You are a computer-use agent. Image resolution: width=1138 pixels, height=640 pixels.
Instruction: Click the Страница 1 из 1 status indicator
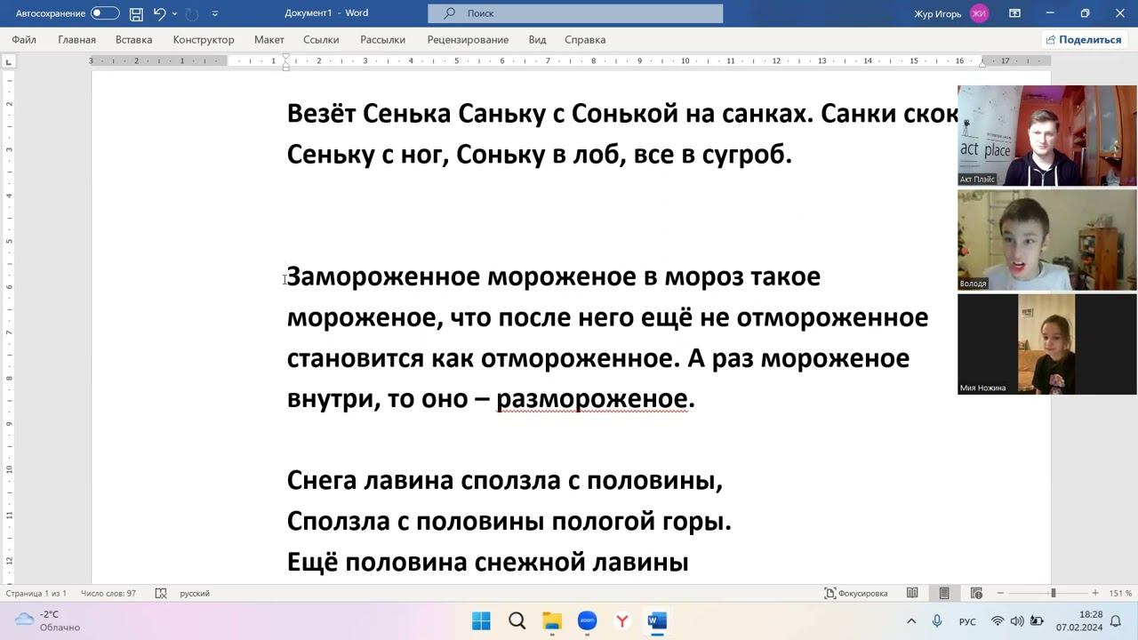coord(36,593)
